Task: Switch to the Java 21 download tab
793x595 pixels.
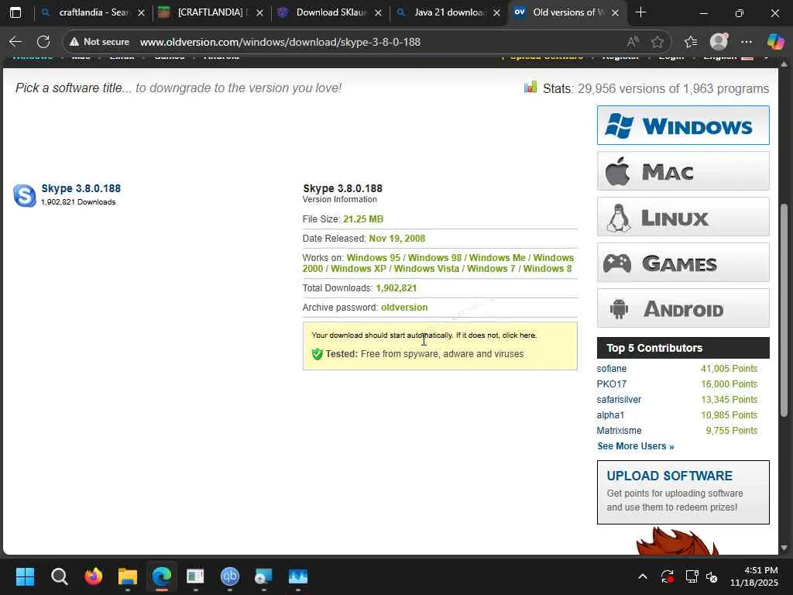Action: click(448, 12)
